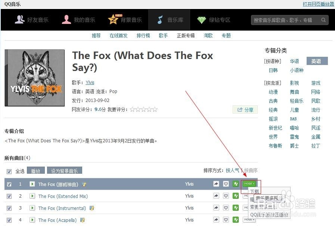Uncheck track 1 The Fox (挪威神曲)
The width and height of the screenshot is (335, 226).
pyautogui.click(x=9, y=184)
